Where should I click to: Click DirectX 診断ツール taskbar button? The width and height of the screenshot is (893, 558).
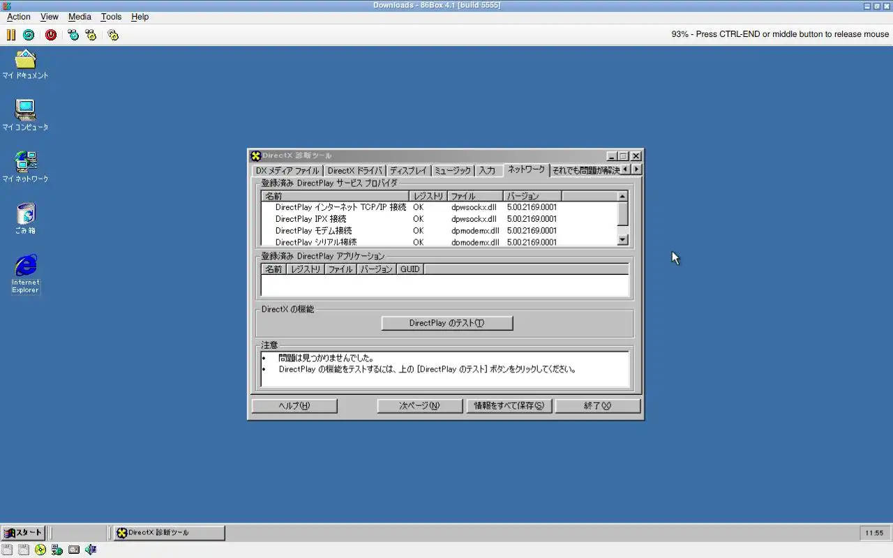tap(169, 533)
